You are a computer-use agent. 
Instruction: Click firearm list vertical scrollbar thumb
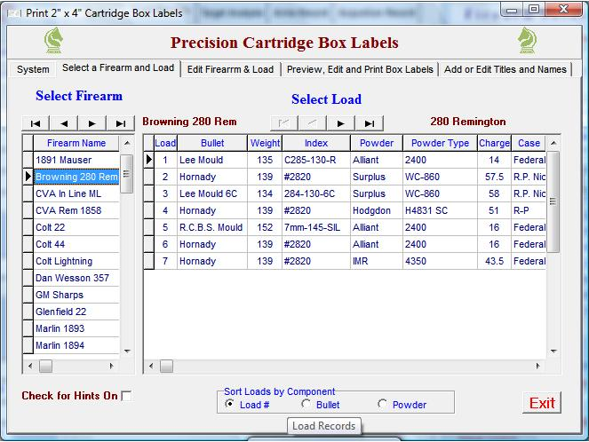(x=126, y=174)
